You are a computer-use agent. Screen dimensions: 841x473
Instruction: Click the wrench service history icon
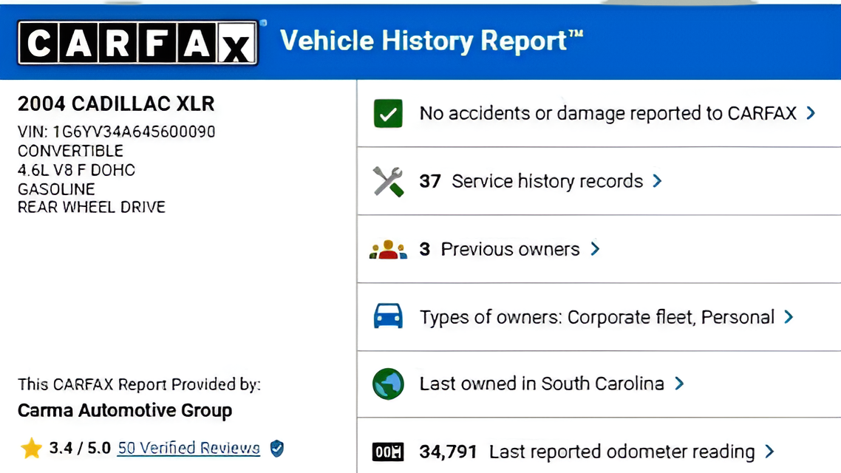(388, 181)
